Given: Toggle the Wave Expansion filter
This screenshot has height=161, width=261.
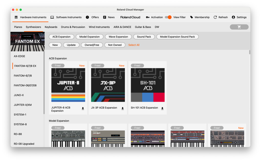Looking at the screenshot, I should pos(118,37).
